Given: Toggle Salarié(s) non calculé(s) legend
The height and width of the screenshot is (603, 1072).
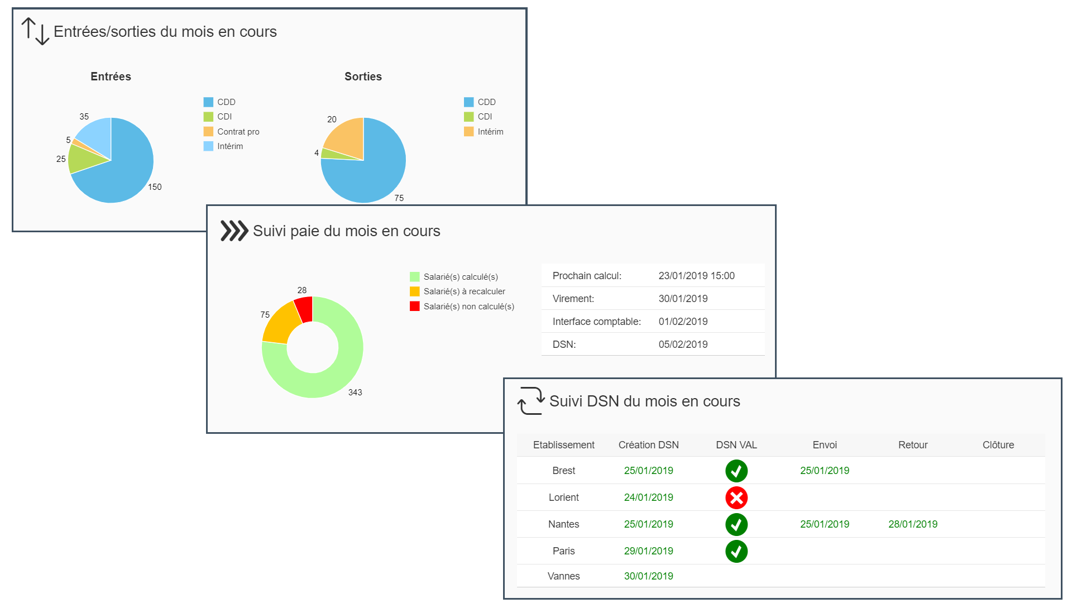Looking at the screenshot, I should pyautogui.click(x=462, y=307).
